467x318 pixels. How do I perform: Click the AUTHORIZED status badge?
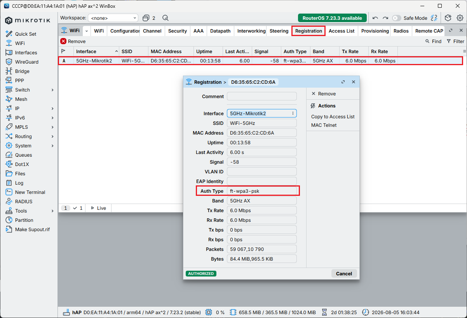[x=201, y=273]
